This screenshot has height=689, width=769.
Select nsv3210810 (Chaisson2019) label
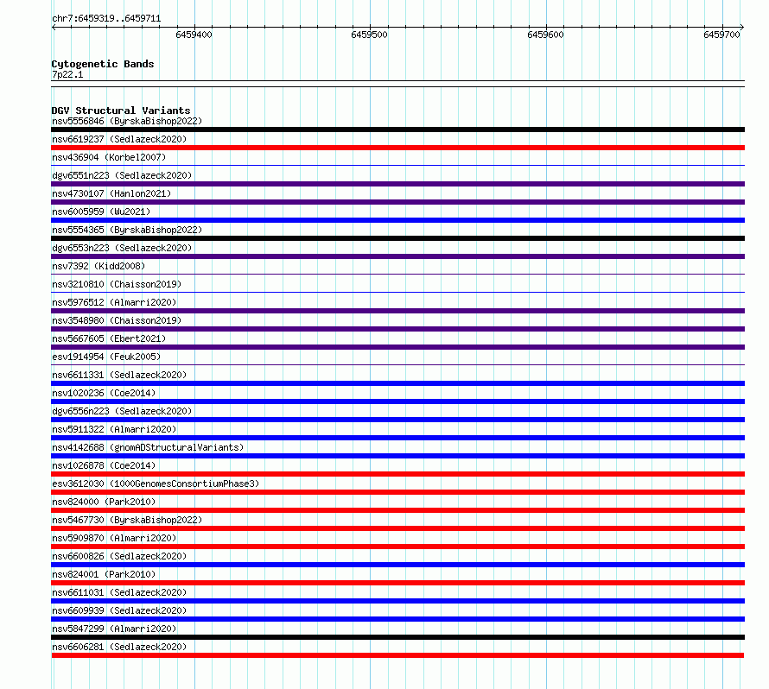(x=117, y=284)
